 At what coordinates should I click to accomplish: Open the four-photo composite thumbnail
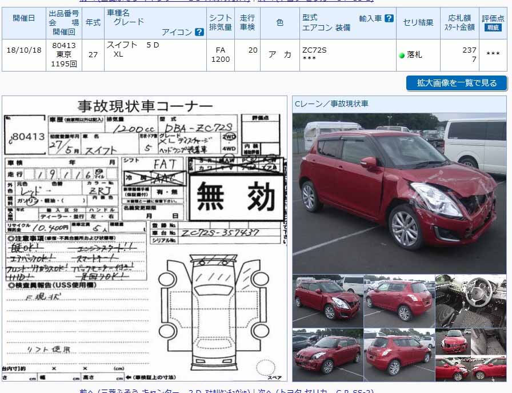click(471, 355)
